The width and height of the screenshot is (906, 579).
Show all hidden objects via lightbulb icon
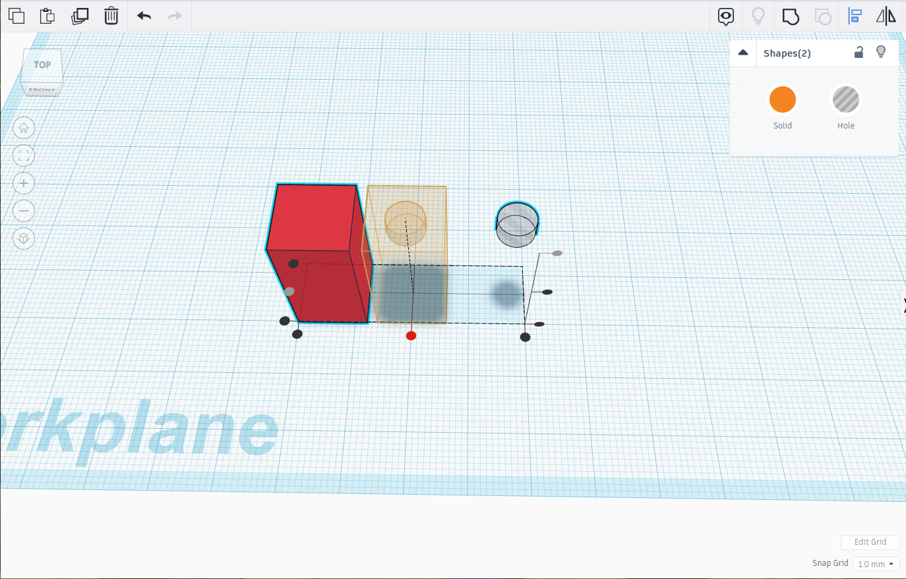coord(758,16)
